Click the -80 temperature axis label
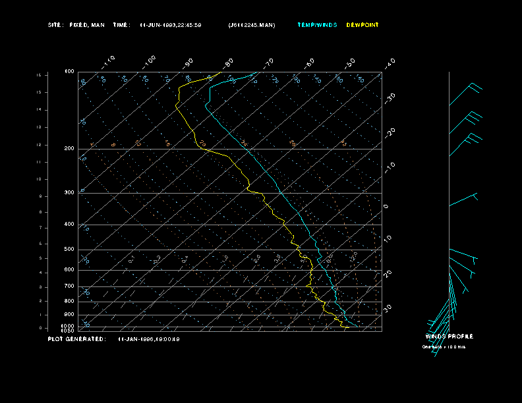Viewport: 522px width, 403px height. coord(229,63)
